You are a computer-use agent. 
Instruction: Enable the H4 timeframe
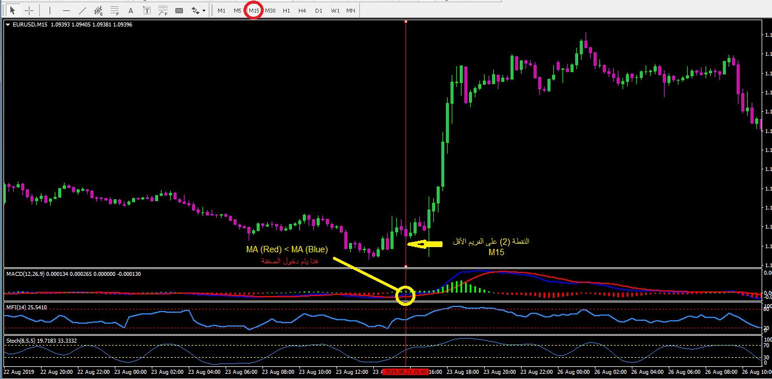pyautogui.click(x=302, y=10)
